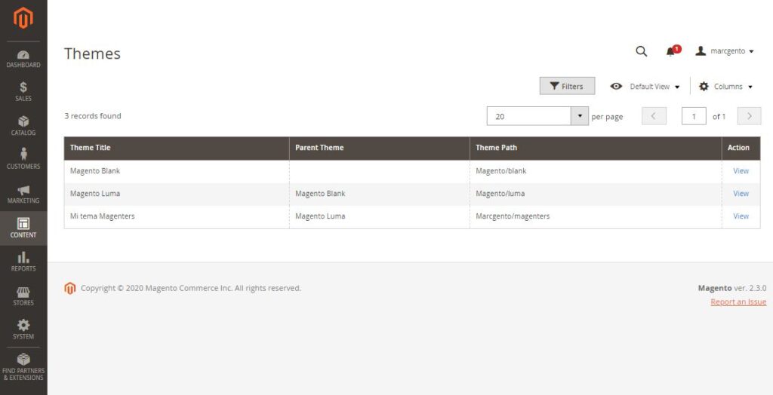Viewport: 773px width, 395px height.
Task: Click the Filters button
Action: click(x=567, y=87)
